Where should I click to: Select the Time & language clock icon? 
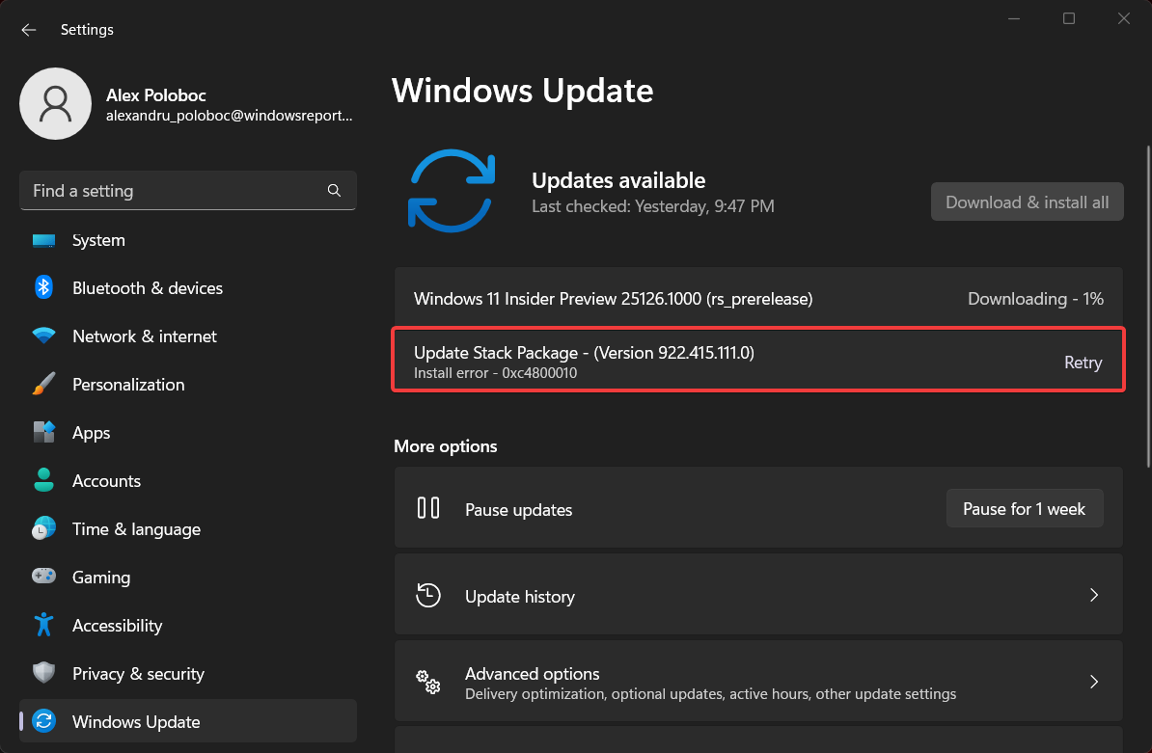click(x=43, y=528)
